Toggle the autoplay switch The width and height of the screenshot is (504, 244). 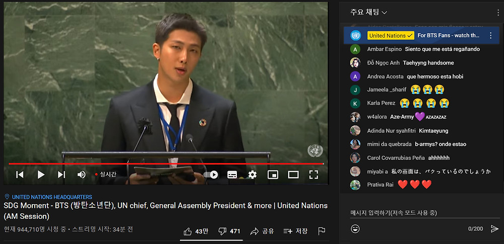tap(211, 175)
